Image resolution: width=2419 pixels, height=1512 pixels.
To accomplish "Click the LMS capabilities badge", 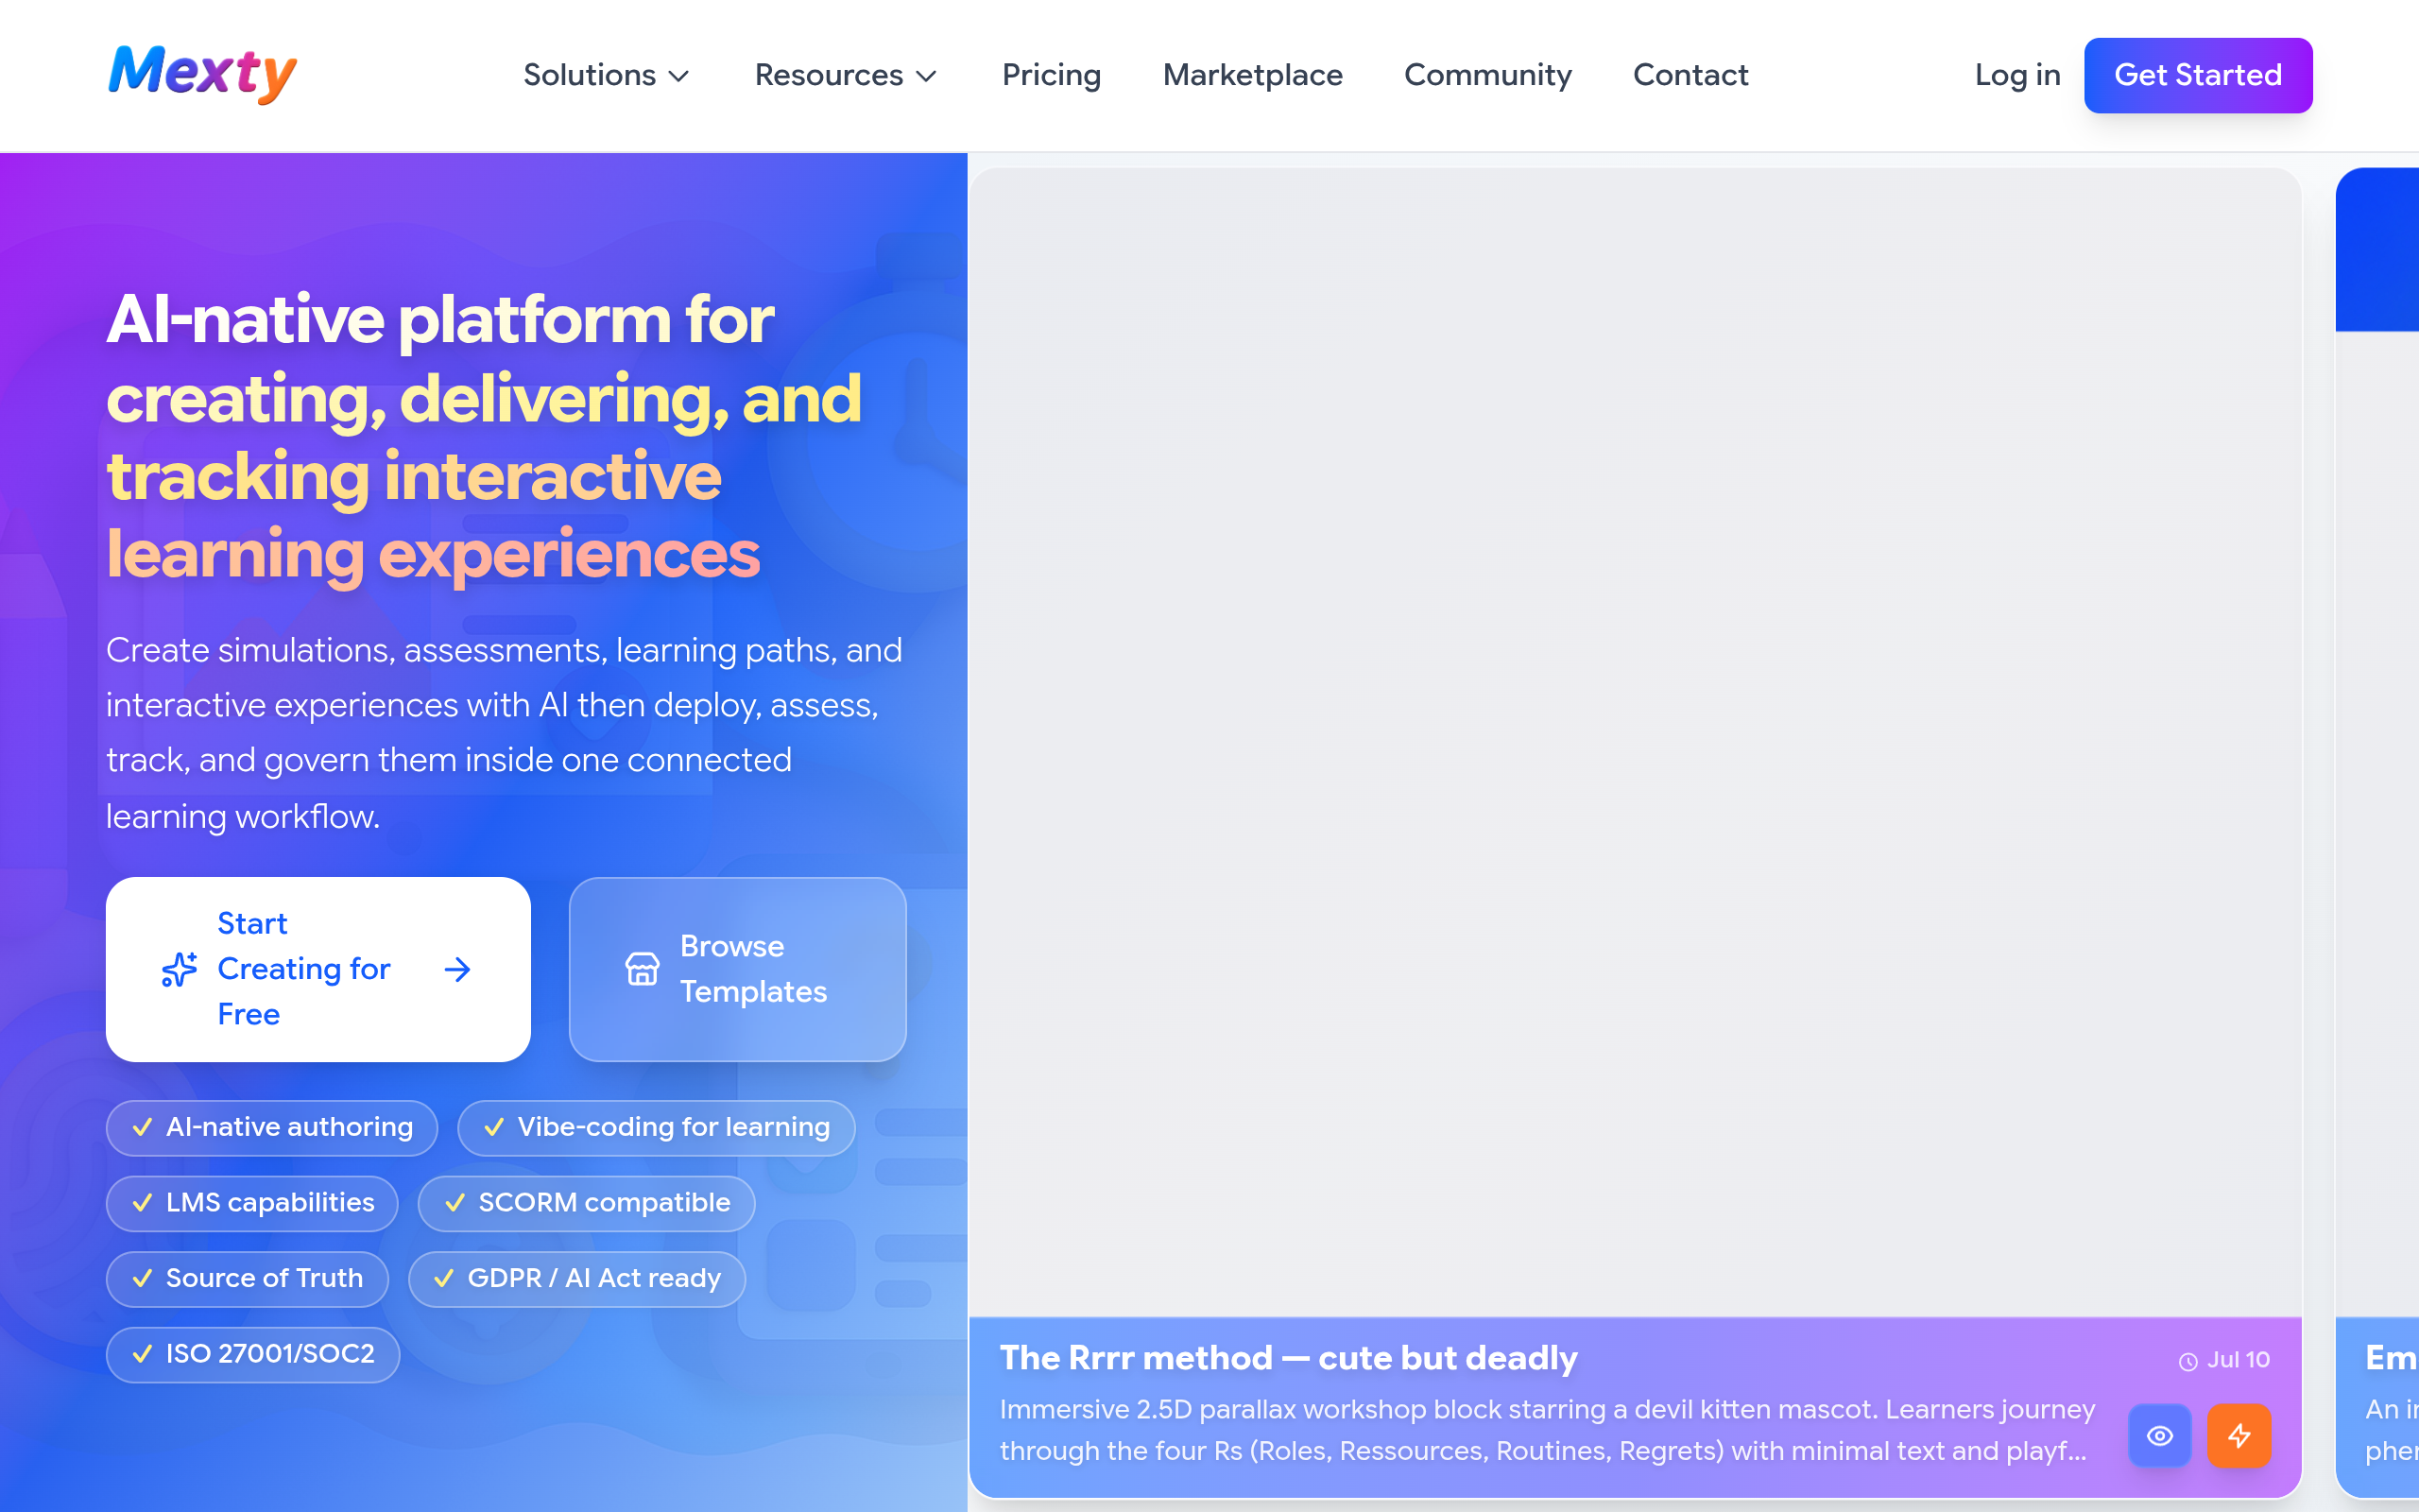I will point(252,1203).
